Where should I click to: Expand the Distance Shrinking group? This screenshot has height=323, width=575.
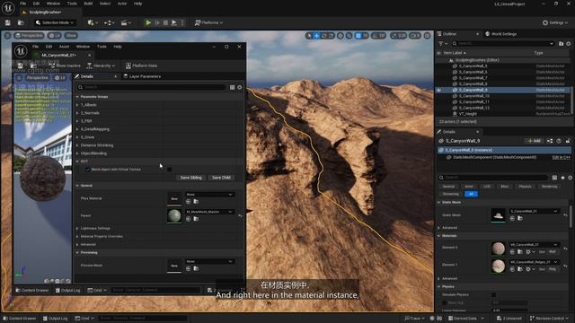(x=77, y=145)
